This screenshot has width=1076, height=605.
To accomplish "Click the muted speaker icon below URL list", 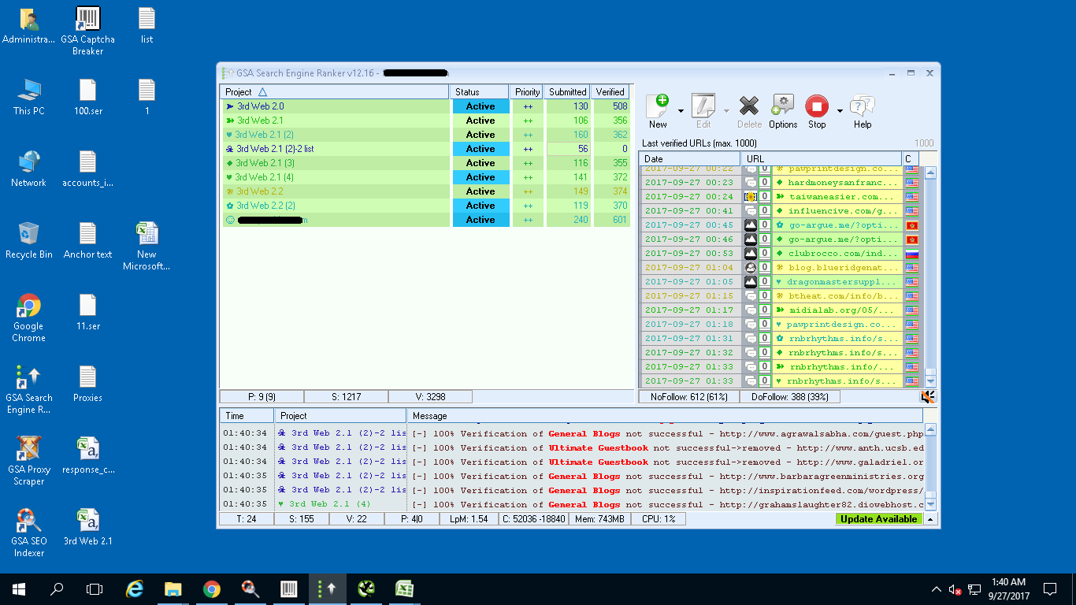I will pos(928,397).
